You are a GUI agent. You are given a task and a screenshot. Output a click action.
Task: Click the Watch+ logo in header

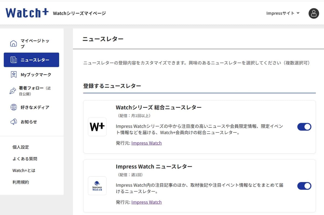click(27, 13)
